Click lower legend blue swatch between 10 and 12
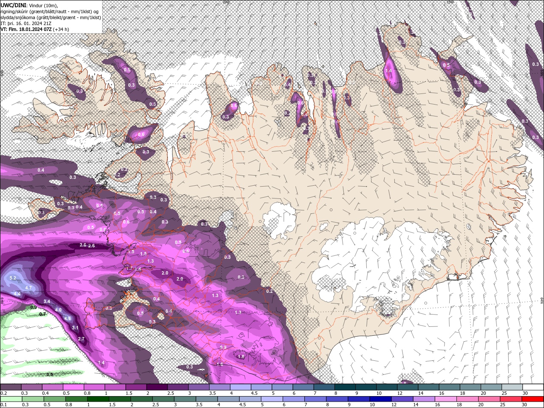The image size is (544, 408). click(381, 399)
